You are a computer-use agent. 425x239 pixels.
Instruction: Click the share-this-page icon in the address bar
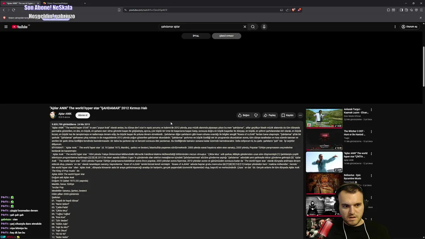287,10
